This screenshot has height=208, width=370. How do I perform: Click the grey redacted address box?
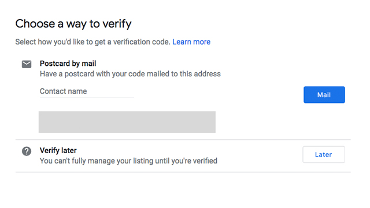[127, 122]
